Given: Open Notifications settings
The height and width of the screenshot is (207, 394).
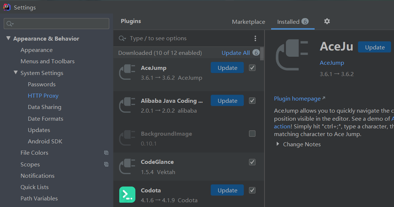Looking at the screenshot, I should (37, 176).
